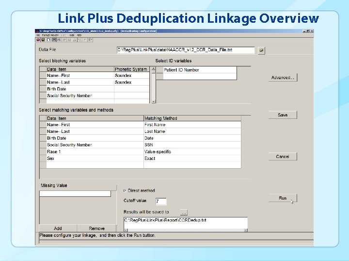The image size is (349, 261).
Task: Click the SSN matching method cell
Action: [x=192, y=145]
